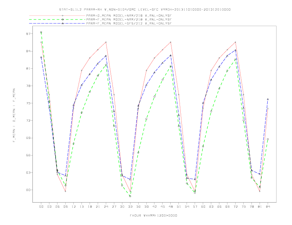Click y-axis tick value 81
292x225 pixels.
click(x=28, y=68)
